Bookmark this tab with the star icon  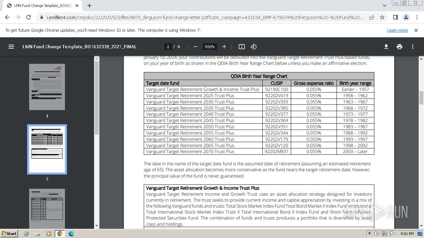[x=382, y=17]
